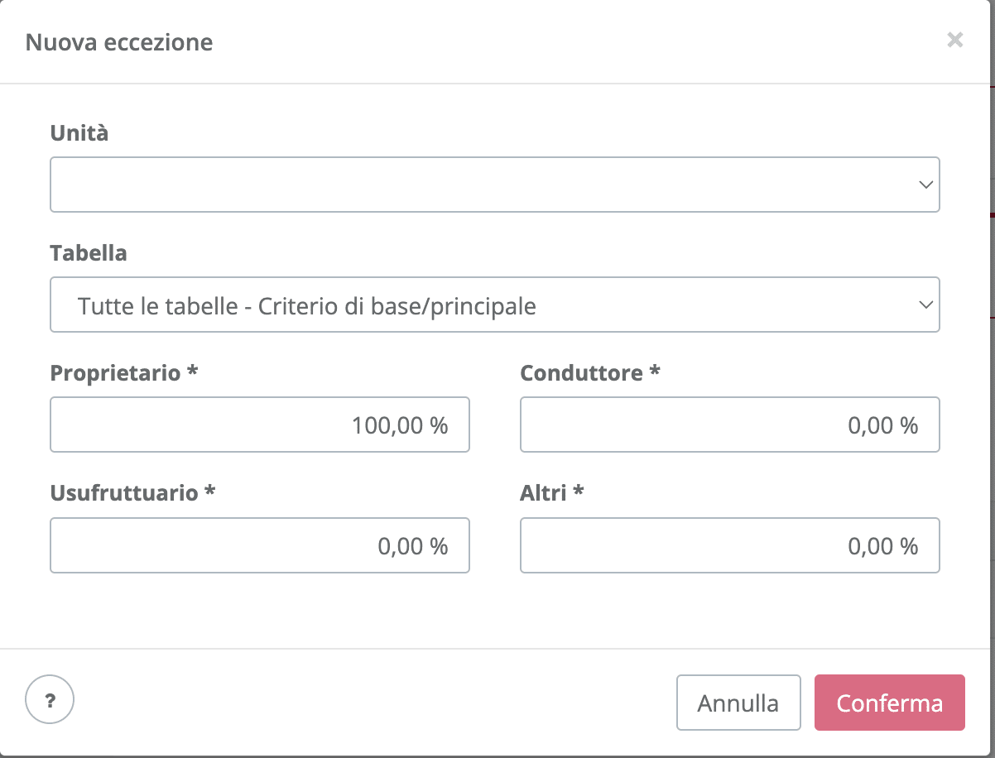Click the 'Proprietario *' label
Viewport: 995px width, 758px height.
point(124,373)
